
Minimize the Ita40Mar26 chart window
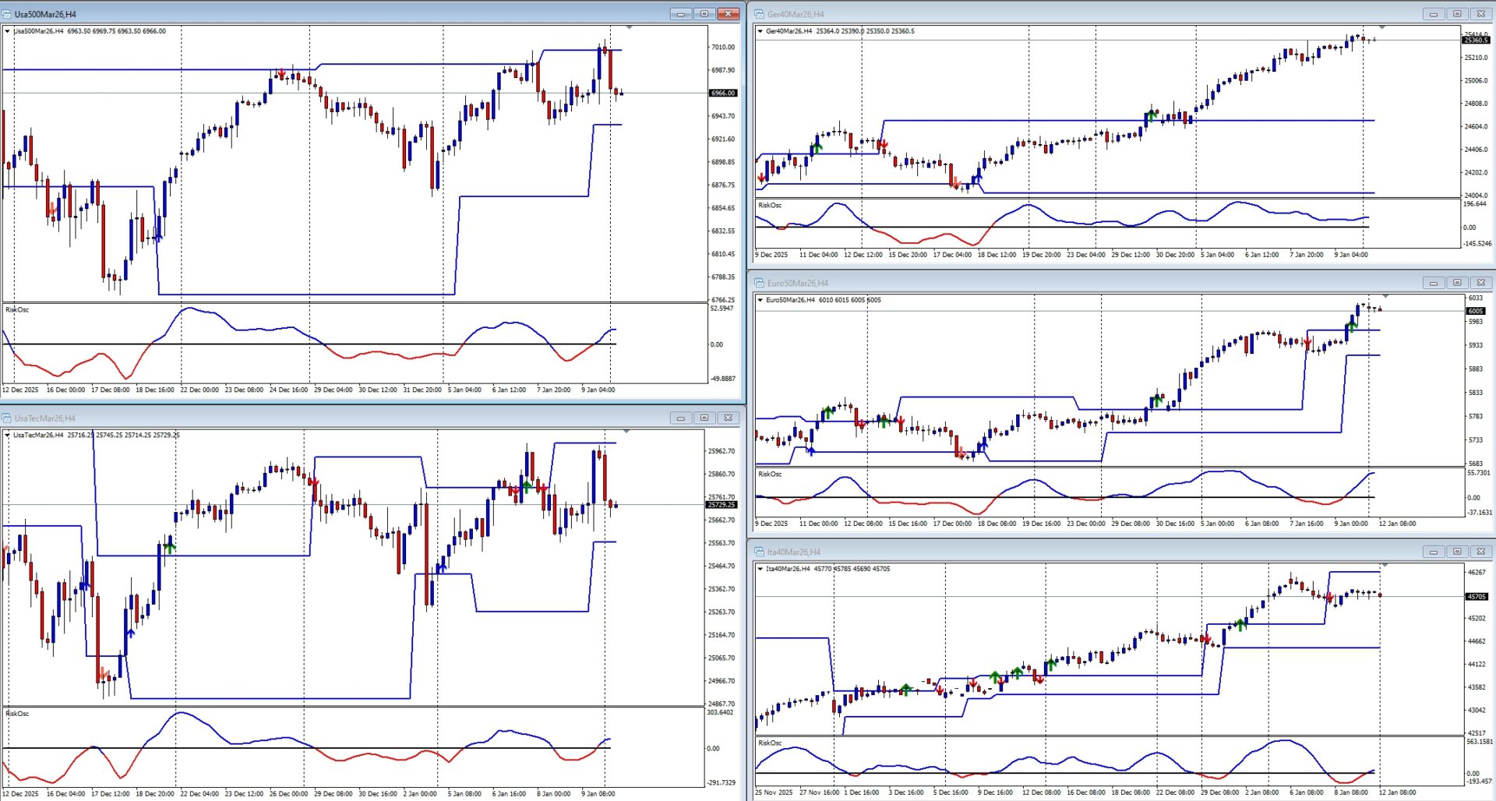click(1433, 552)
